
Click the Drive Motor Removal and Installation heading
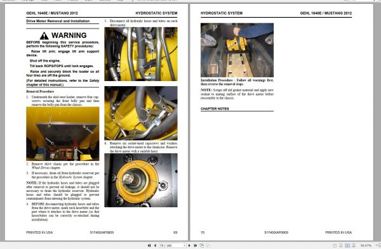tap(58, 21)
